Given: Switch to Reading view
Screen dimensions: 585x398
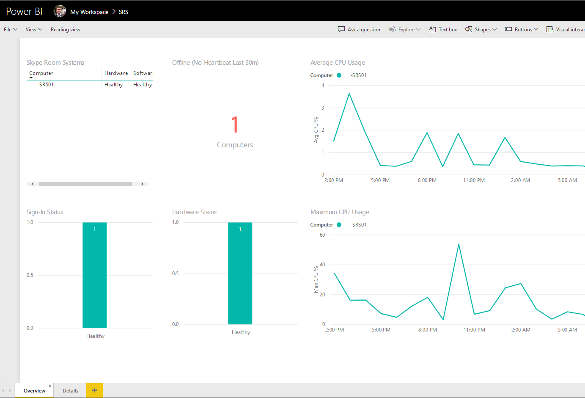Looking at the screenshot, I should tap(66, 30).
